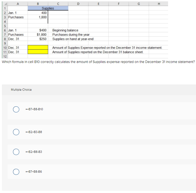Viewport: 196px width, 193px height.
Task: Click the Multiple Choice heading
Action: click(x=21, y=90)
